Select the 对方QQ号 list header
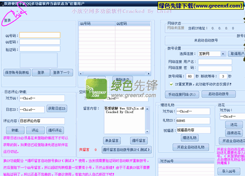Viewport: 245px width, 176px height. pyautogui.click(x=186, y=161)
